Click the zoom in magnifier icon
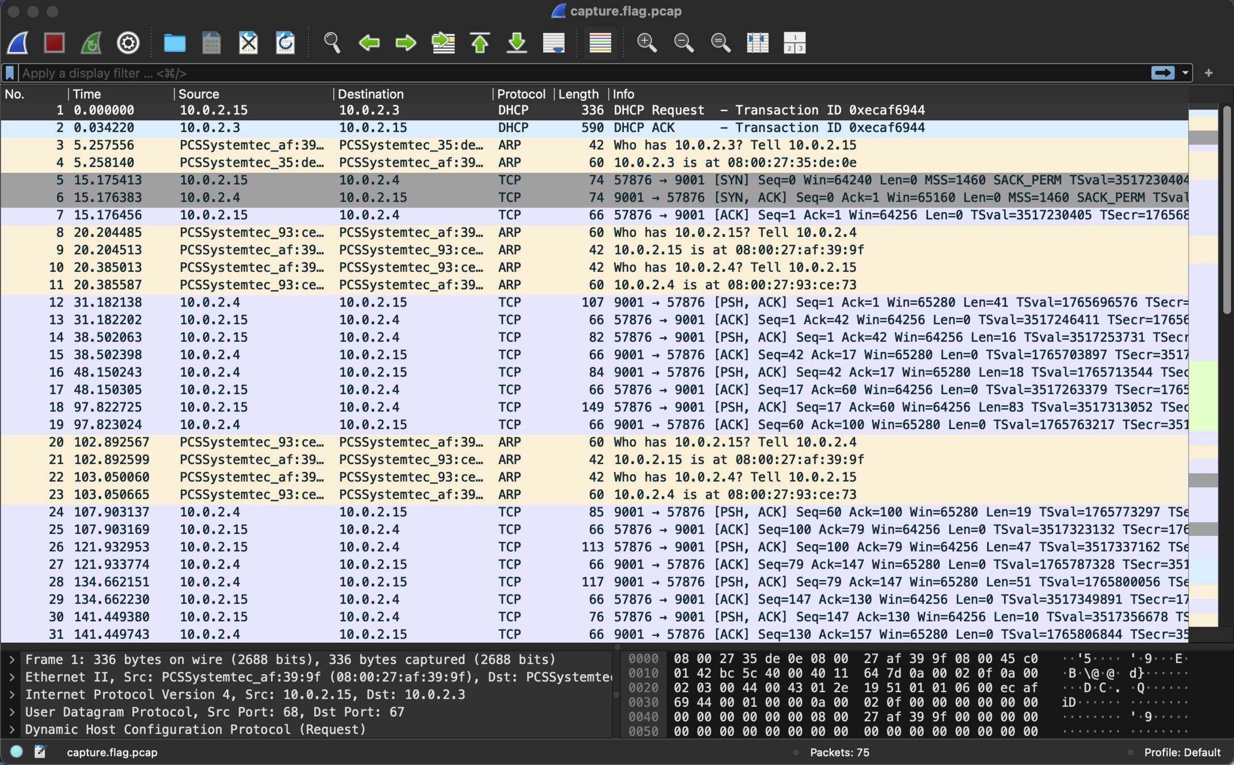1234x765 pixels. tap(646, 43)
